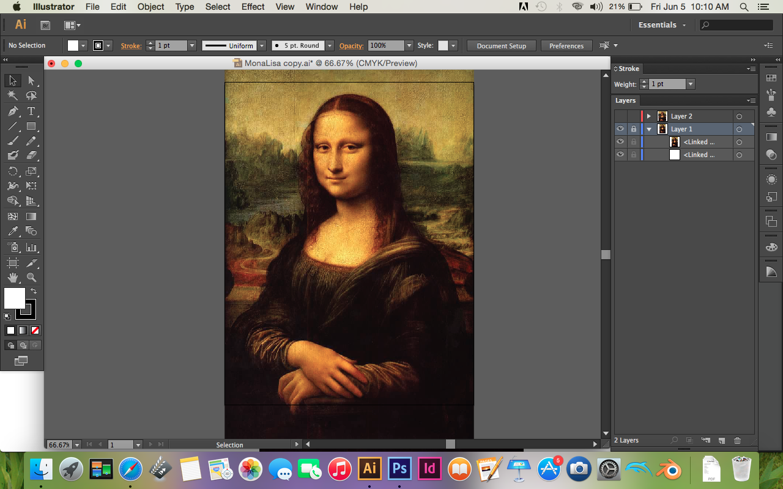Click the Preferences button

(x=566, y=46)
